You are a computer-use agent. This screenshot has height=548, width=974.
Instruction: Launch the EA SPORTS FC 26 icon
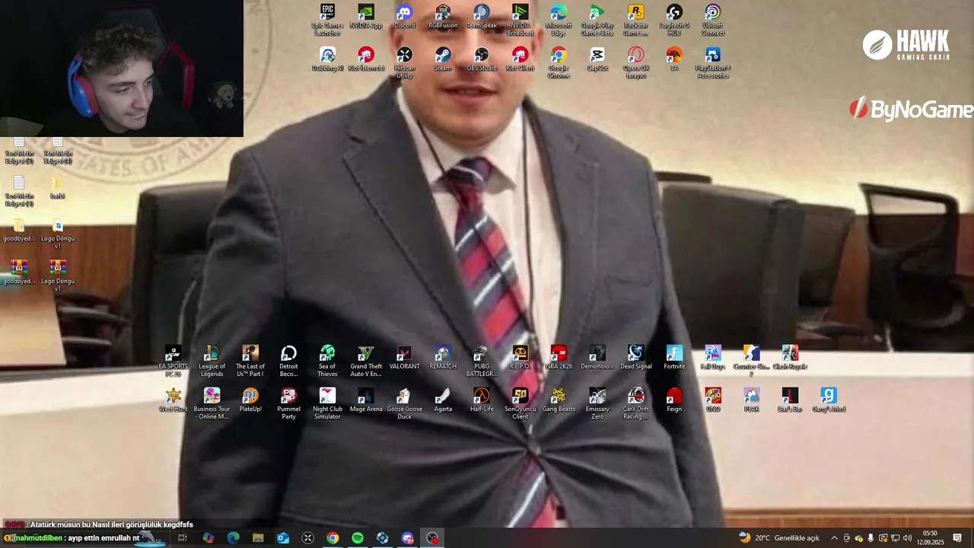tap(173, 361)
